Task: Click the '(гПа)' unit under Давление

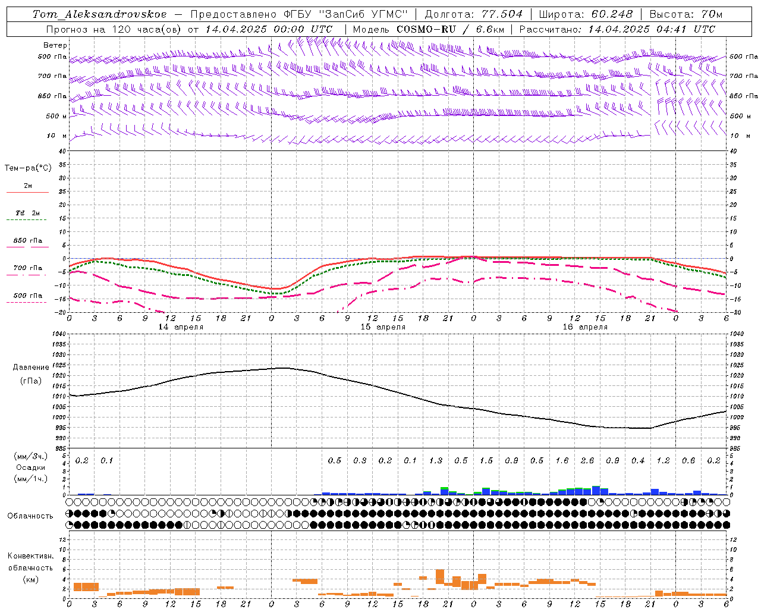Action: click(x=31, y=381)
